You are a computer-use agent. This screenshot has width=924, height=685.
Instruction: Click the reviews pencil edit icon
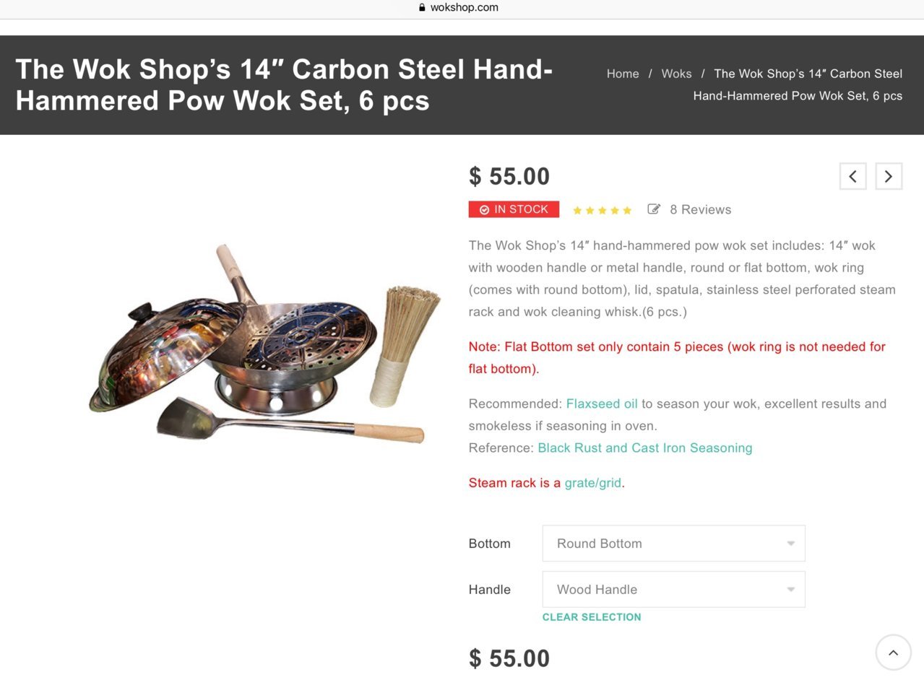pos(654,209)
